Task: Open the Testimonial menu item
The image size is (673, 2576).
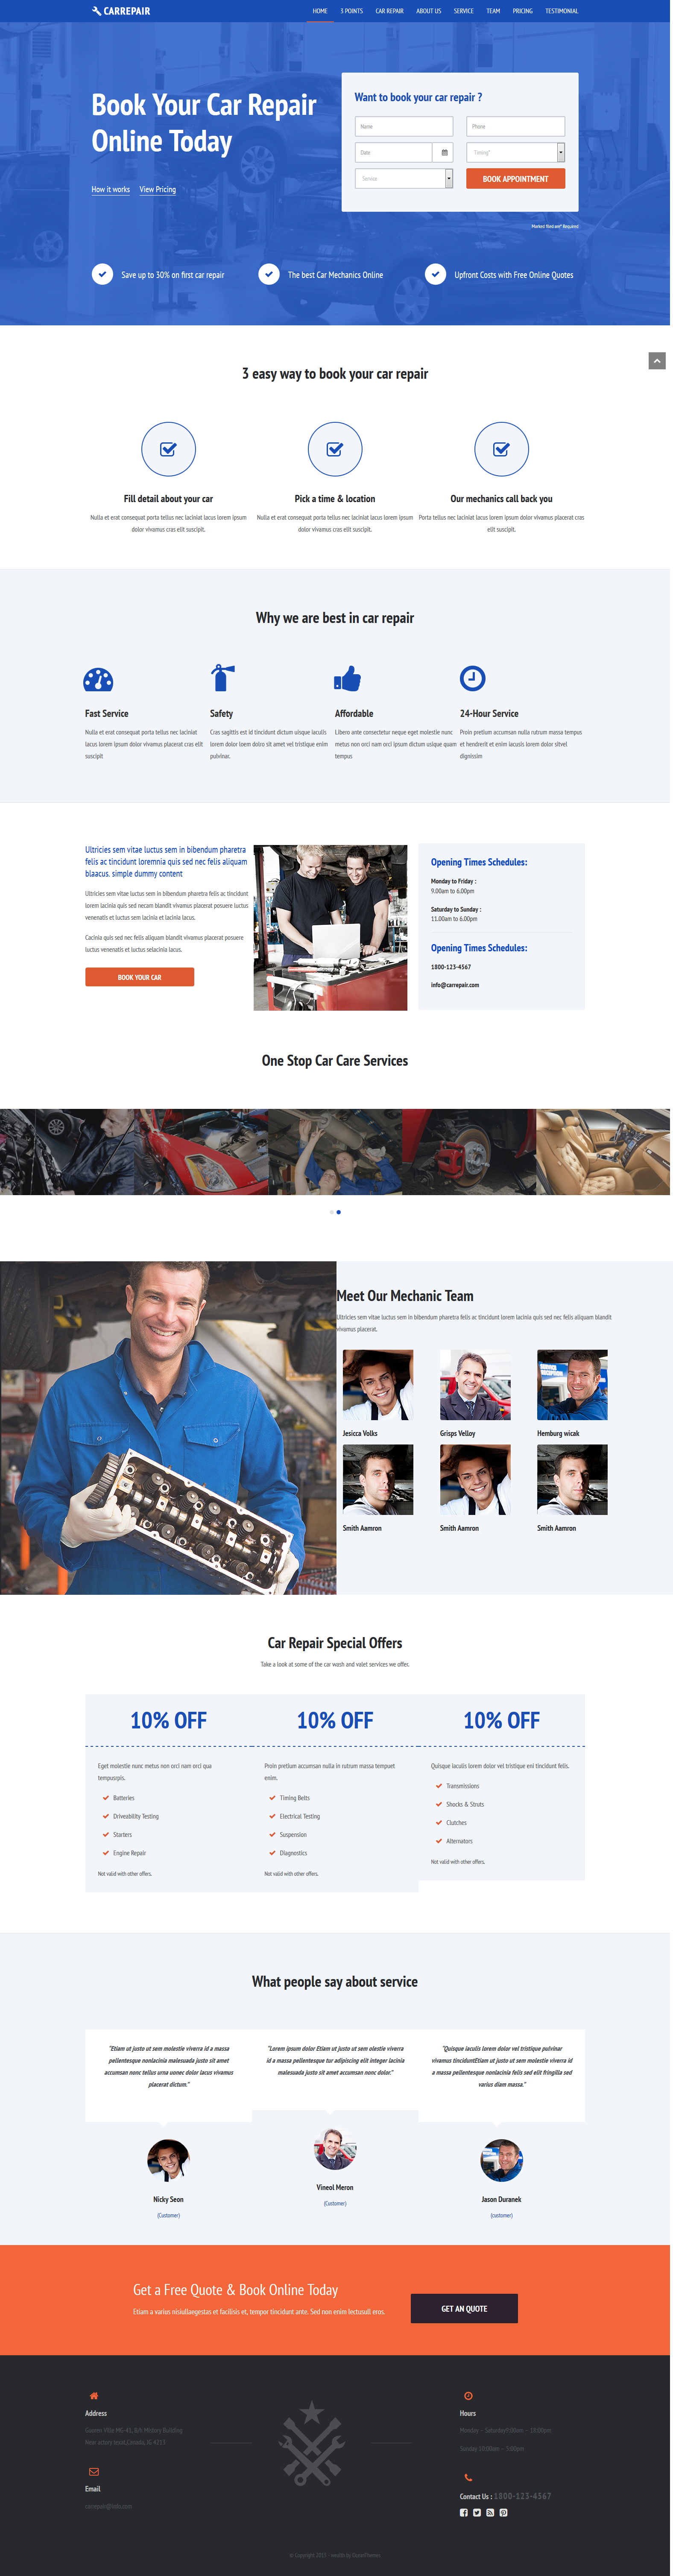Action: (x=561, y=11)
